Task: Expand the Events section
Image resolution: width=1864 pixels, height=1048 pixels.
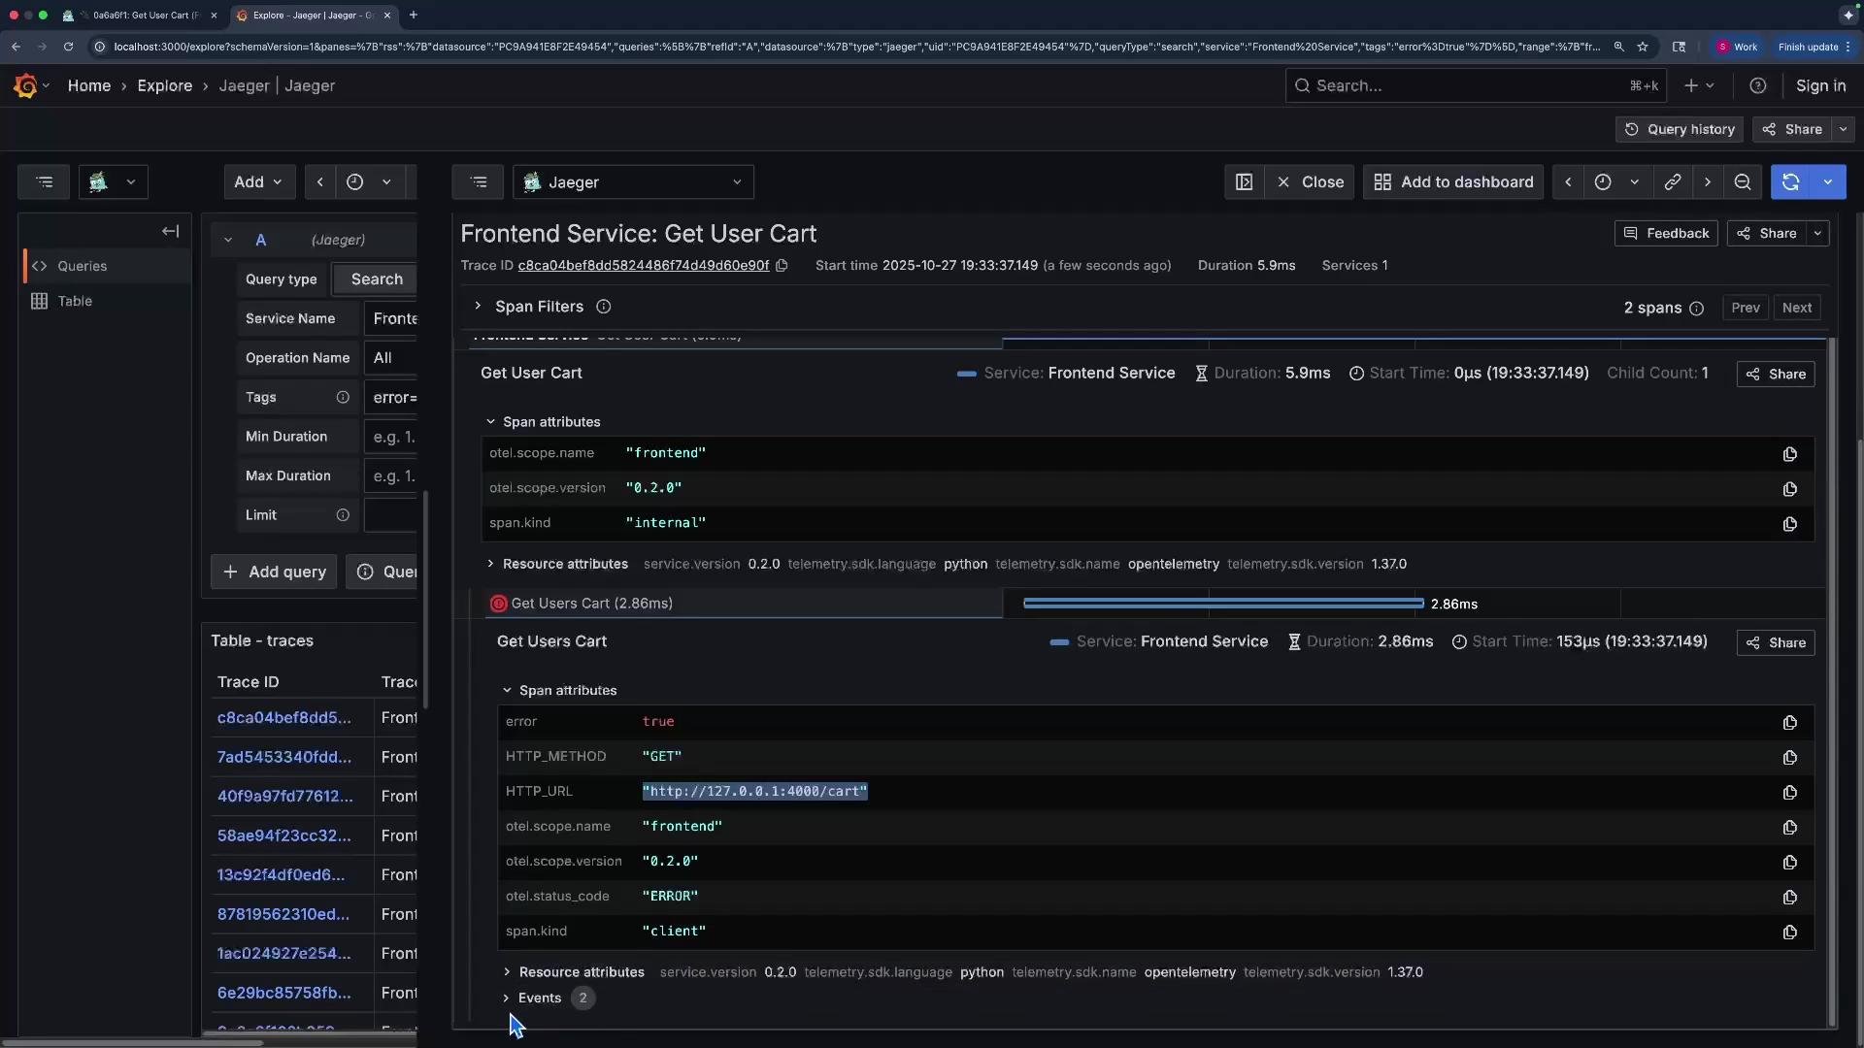Action: (506, 998)
